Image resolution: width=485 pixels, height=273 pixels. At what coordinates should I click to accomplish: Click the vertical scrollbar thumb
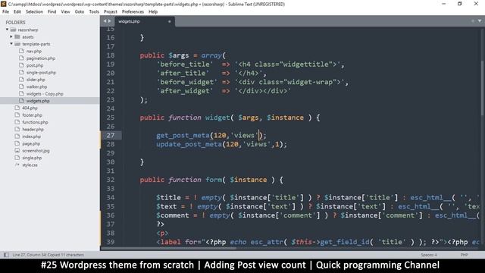[483, 88]
